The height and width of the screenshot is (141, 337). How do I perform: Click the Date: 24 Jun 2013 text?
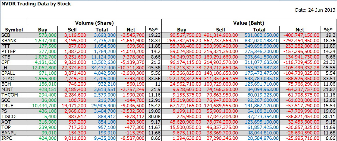[315, 10]
